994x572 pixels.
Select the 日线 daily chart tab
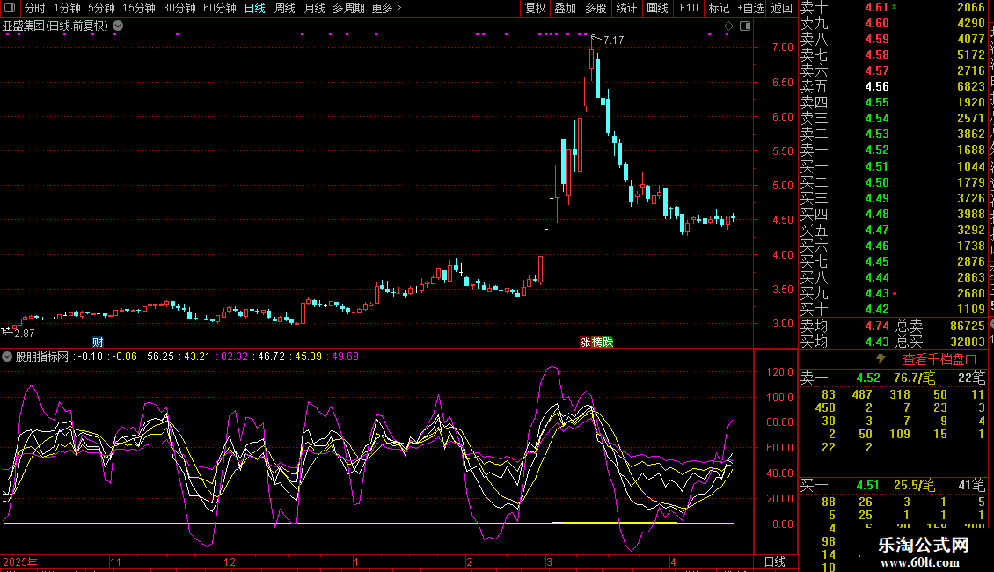[255, 8]
